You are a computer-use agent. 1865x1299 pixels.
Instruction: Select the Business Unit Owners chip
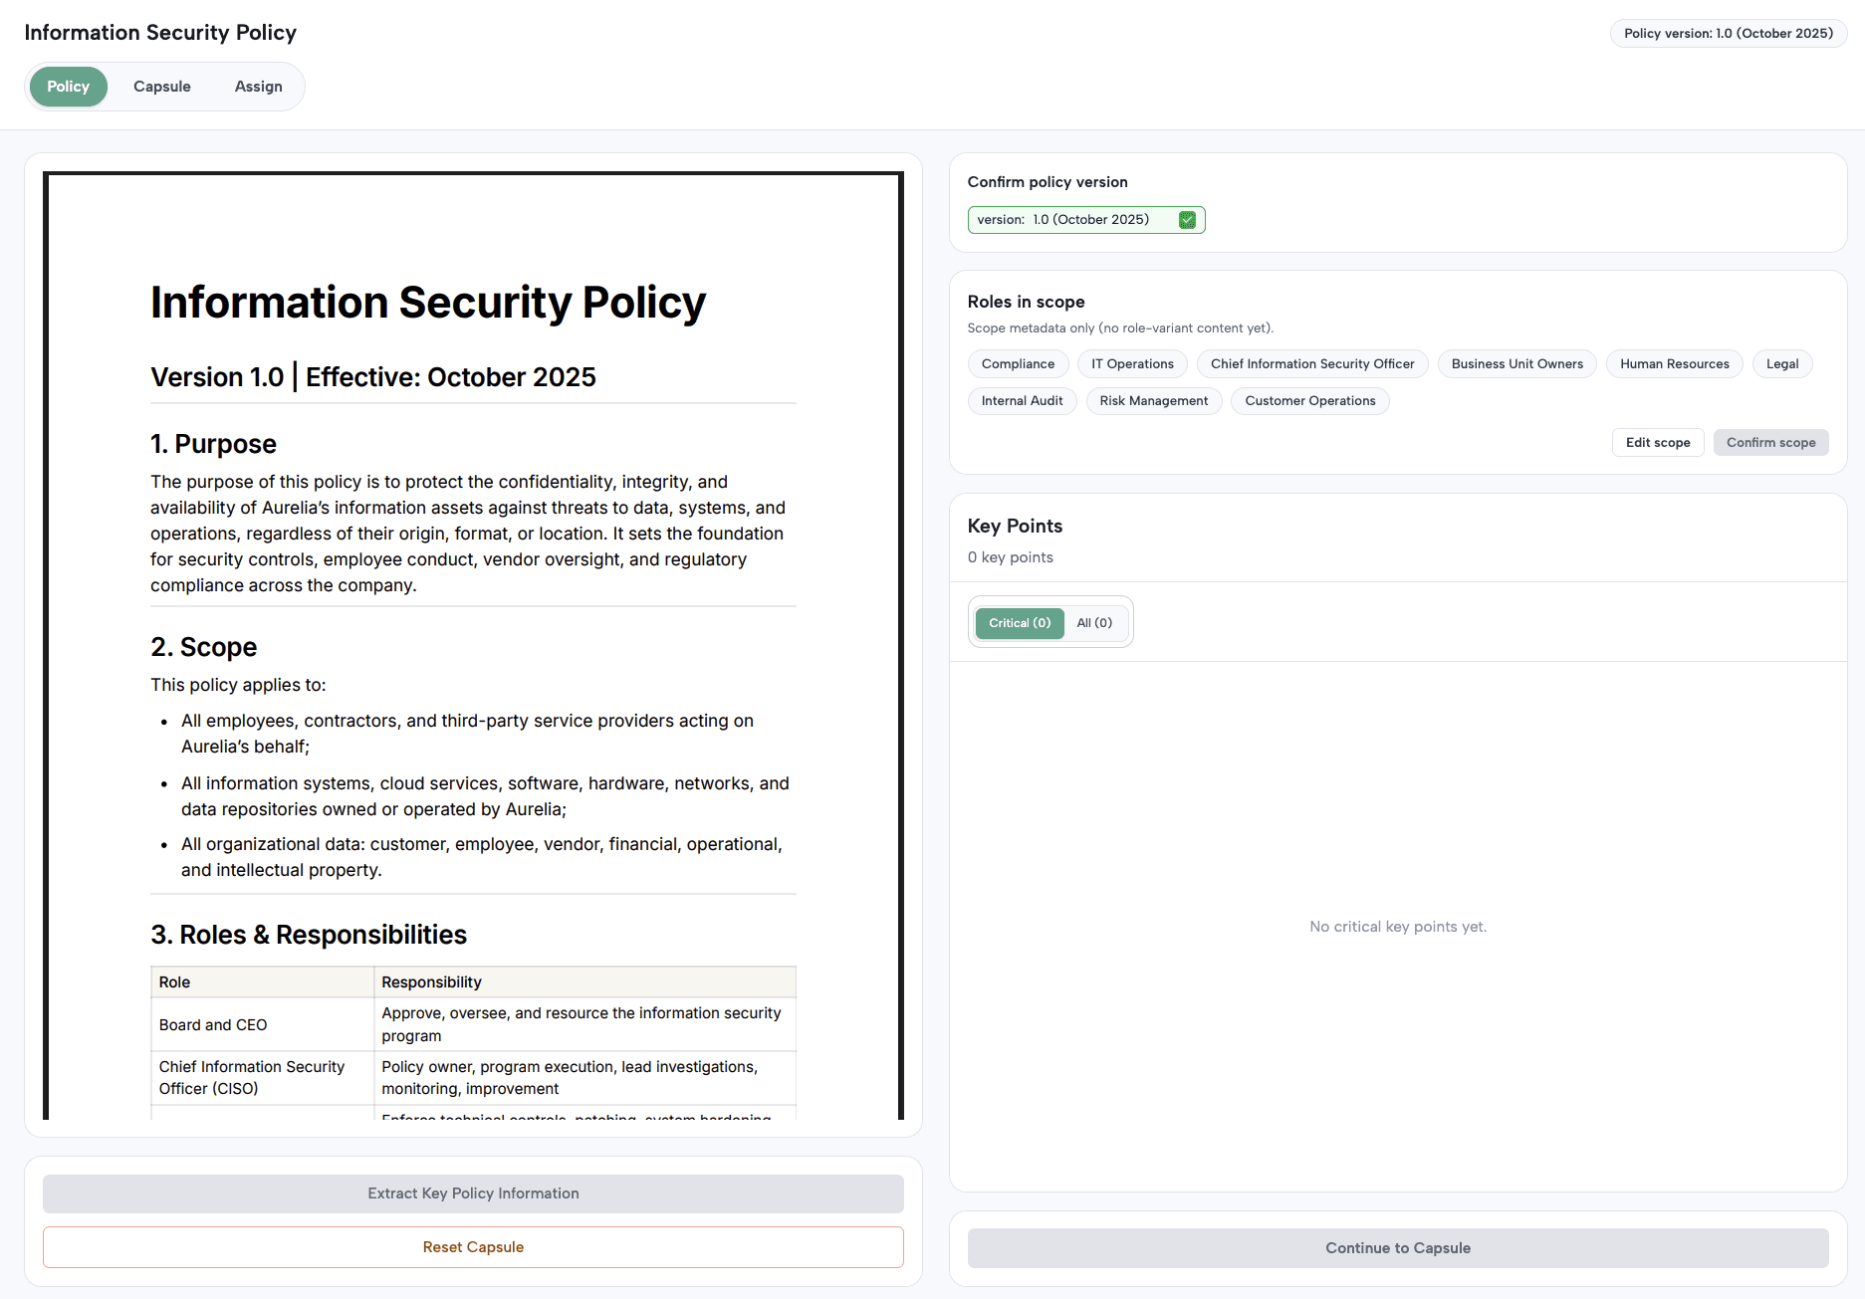point(1516,364)
